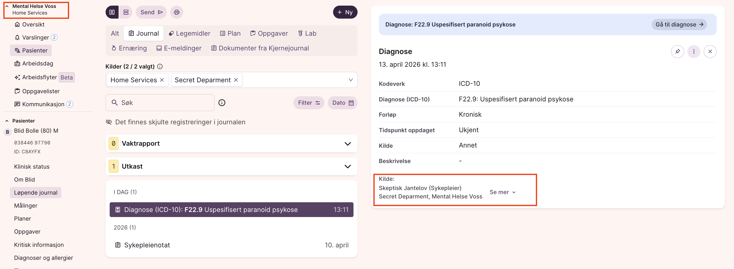Open the Kilder sources dropdown arrow
Image resolution: width=734 pixels, height=269 pixels.
[350, 80]
